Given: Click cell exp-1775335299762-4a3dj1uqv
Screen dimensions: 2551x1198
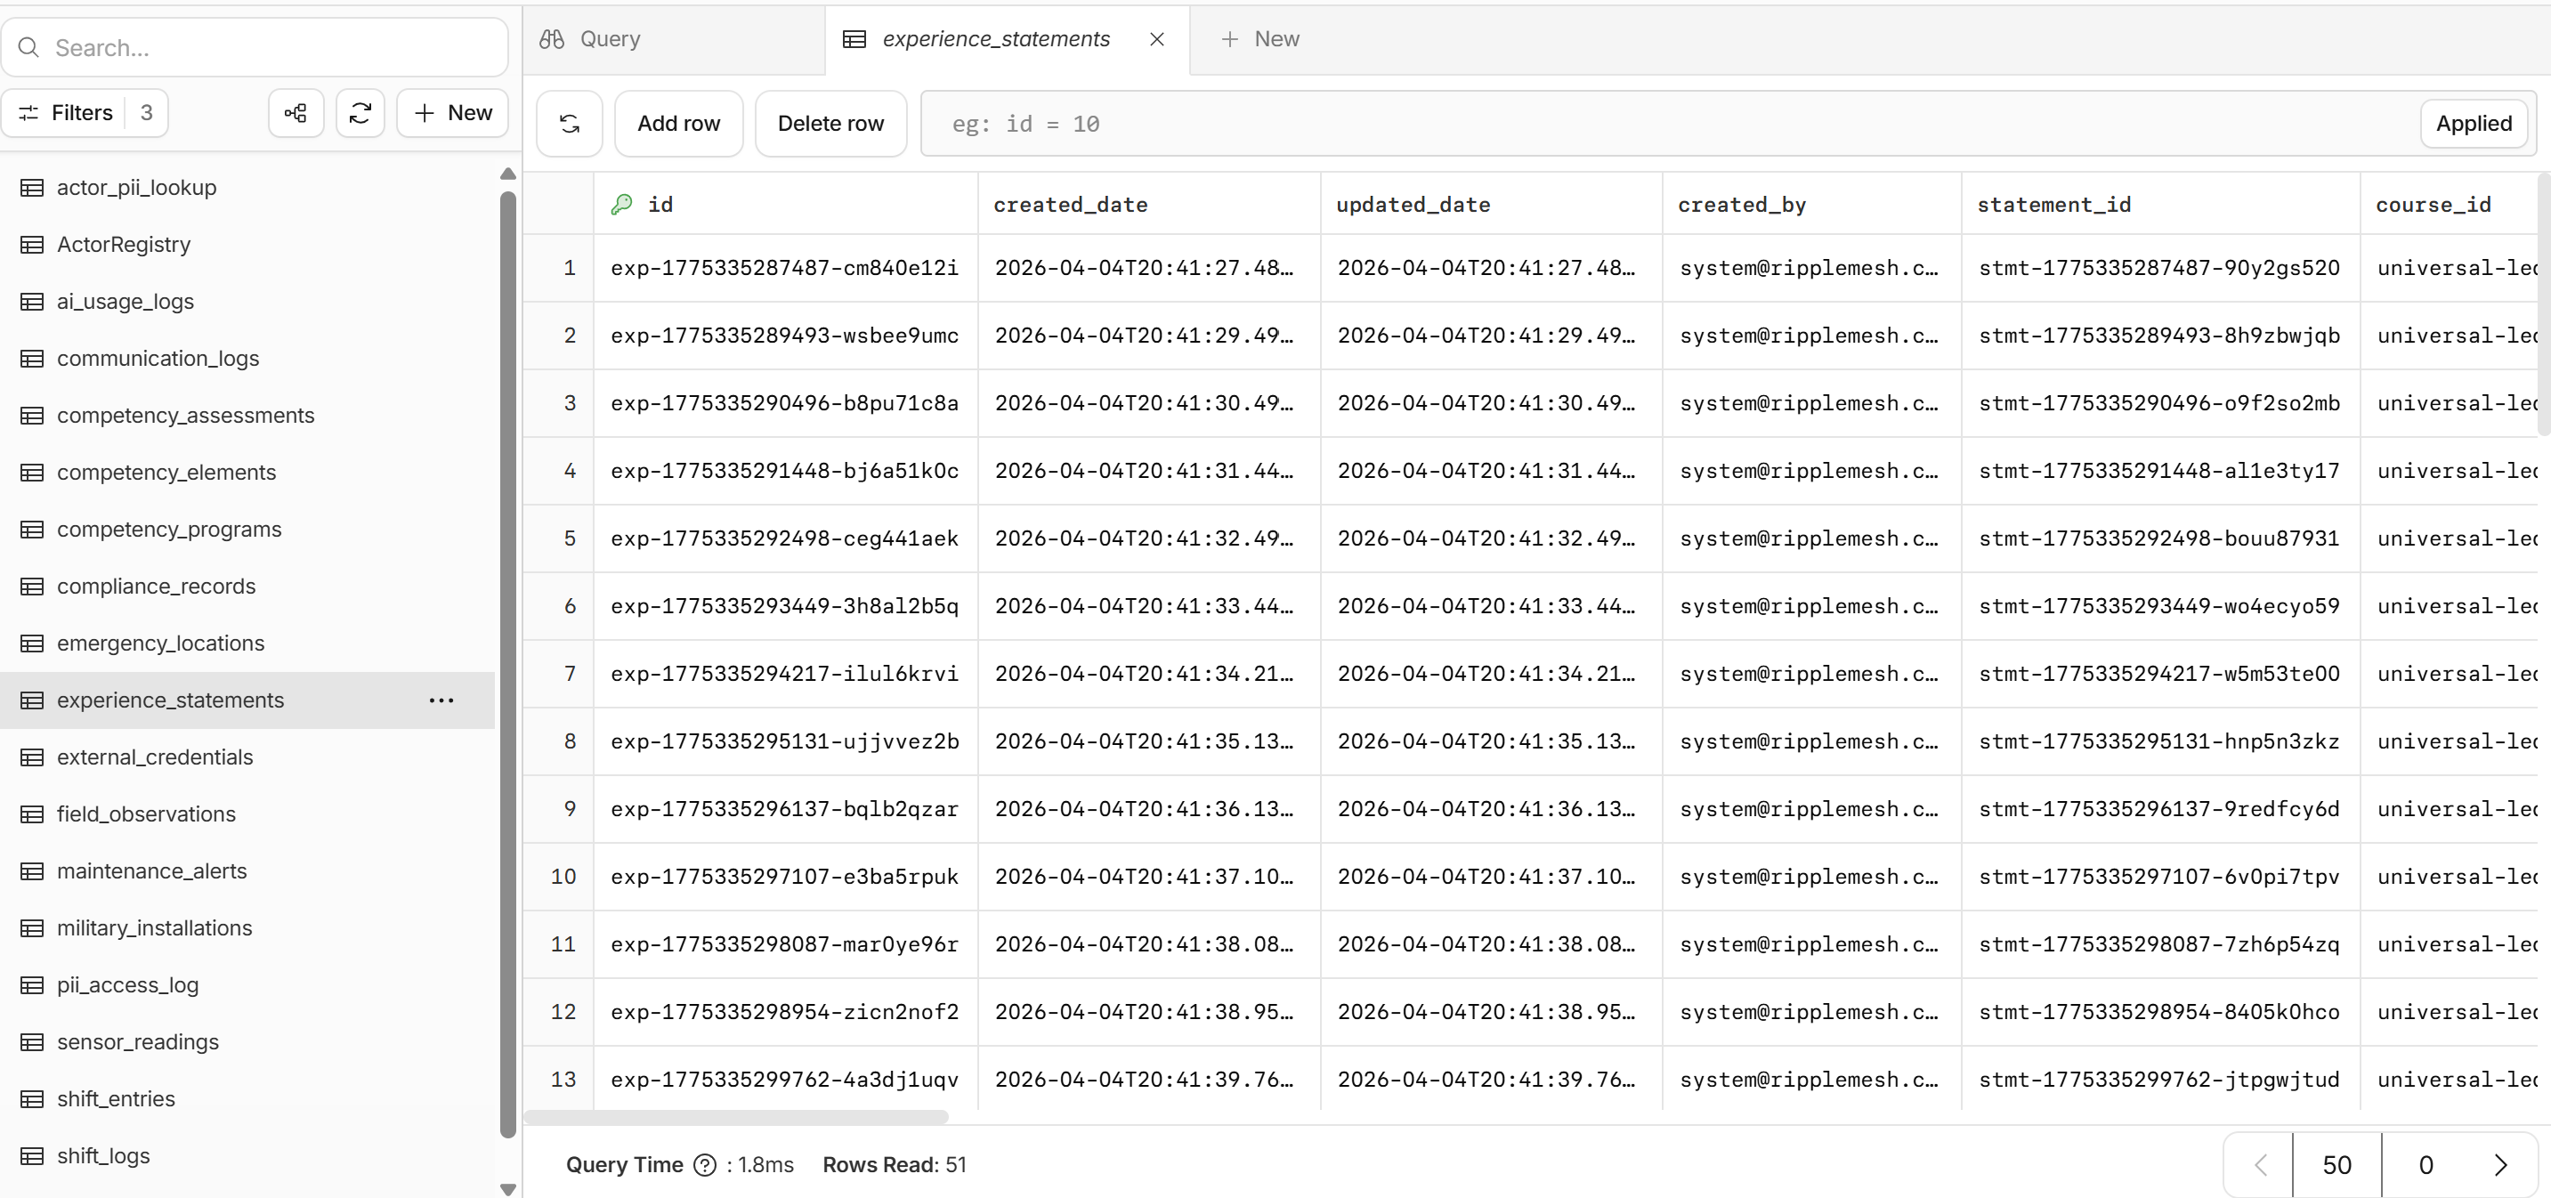Looking at the screenshot, I should click(785, 1080).
